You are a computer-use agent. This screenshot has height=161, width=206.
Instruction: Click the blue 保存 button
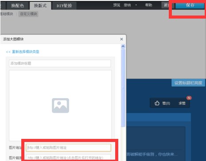tap(190, 5)
